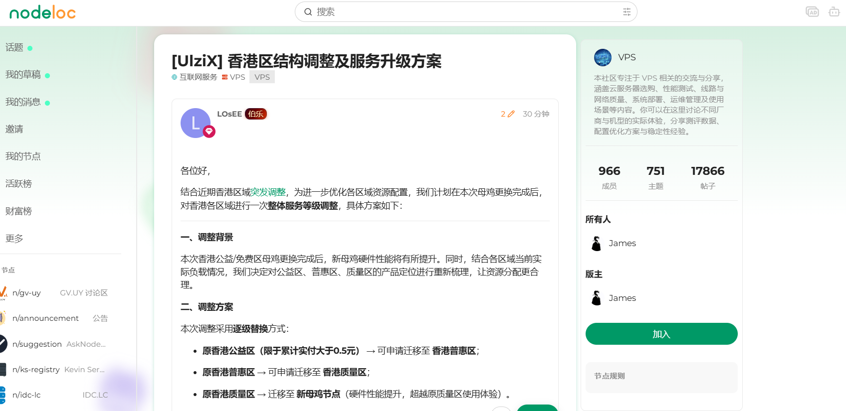
Task: Click the edit history pencil icon
Action: coord(511,114)
